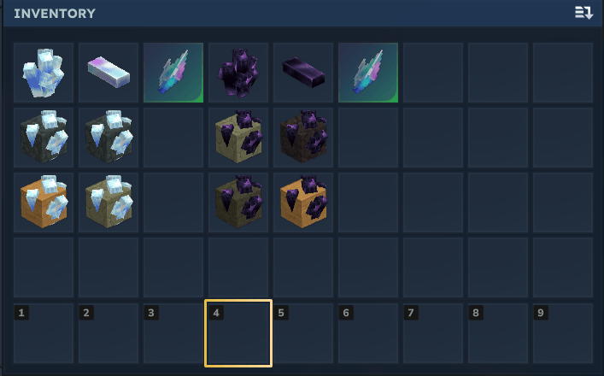
Task: Select purple crystal ore in dark olive stone
Action: [238, 203]
